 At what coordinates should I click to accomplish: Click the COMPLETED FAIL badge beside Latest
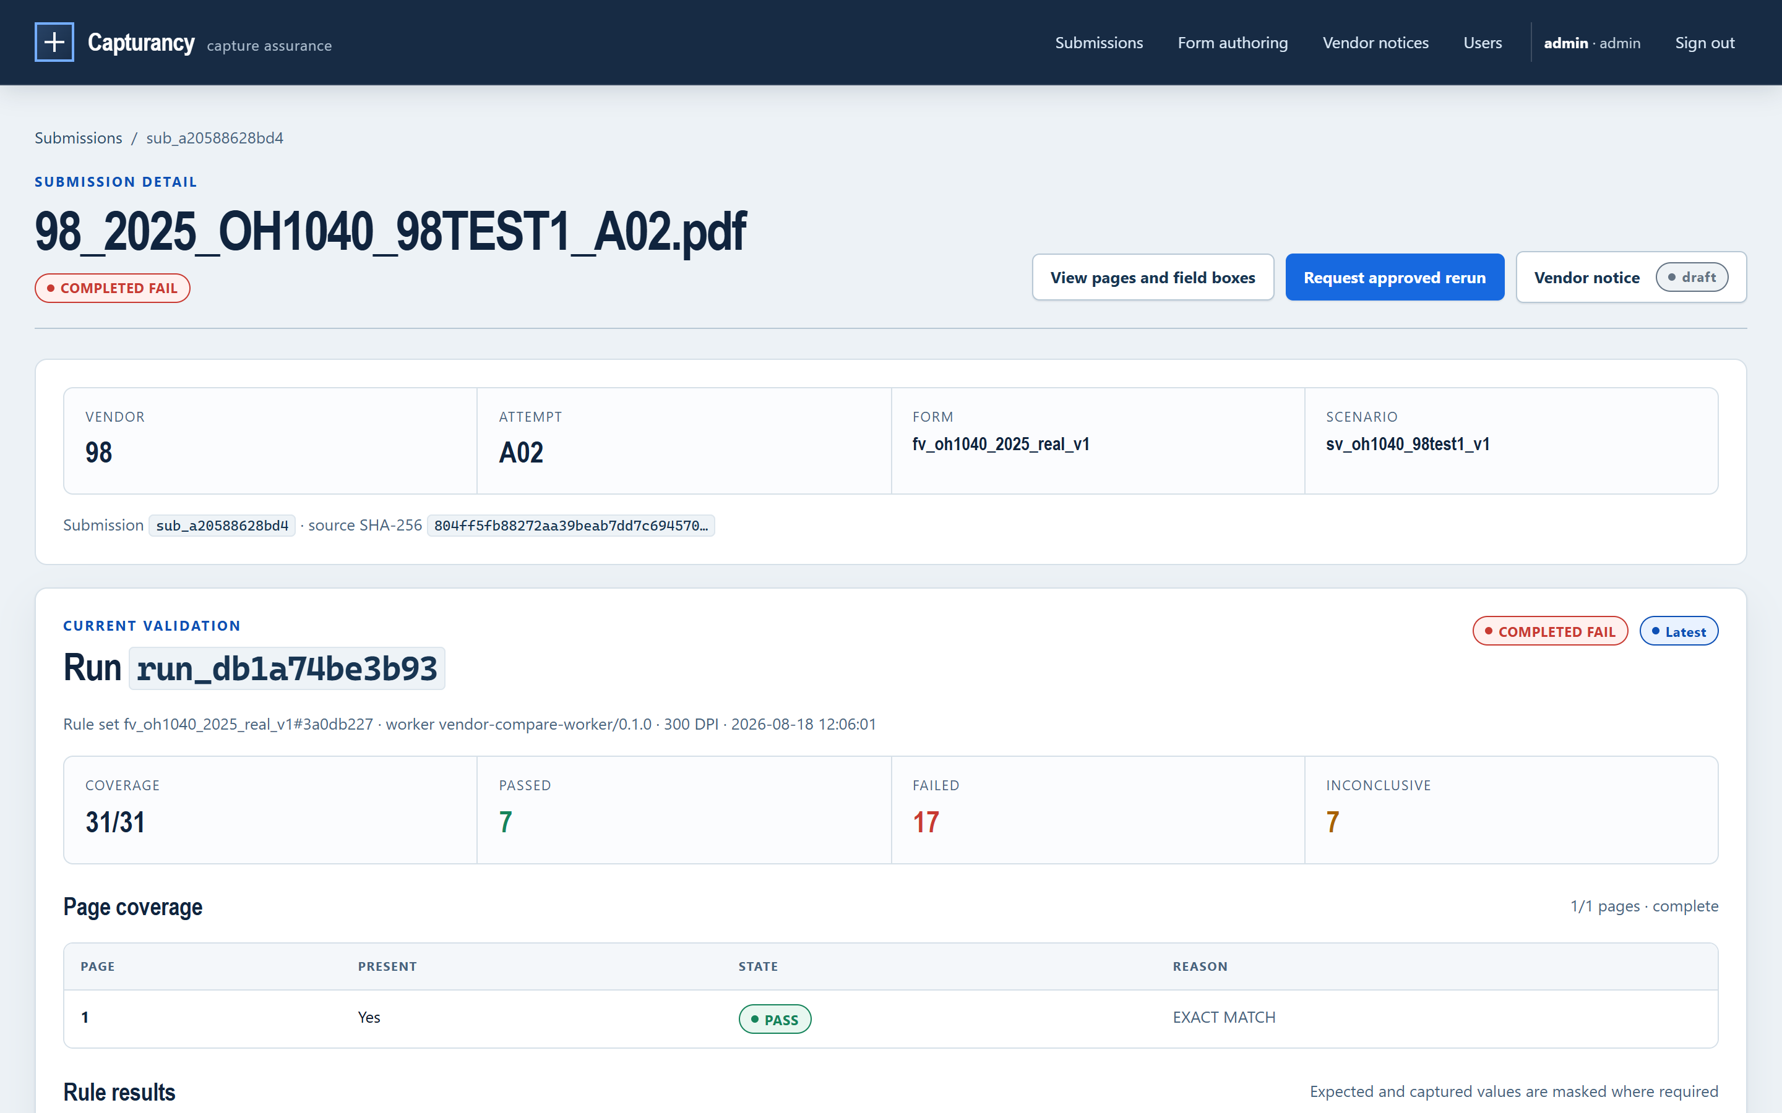point(1550,631)
